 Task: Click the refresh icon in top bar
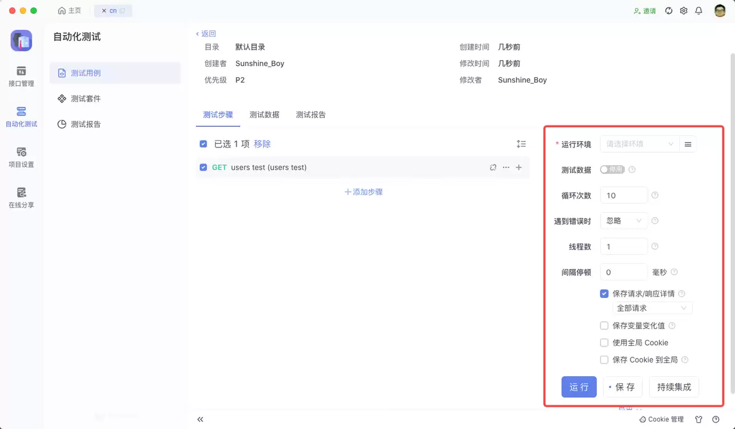(x=668, y=11)
